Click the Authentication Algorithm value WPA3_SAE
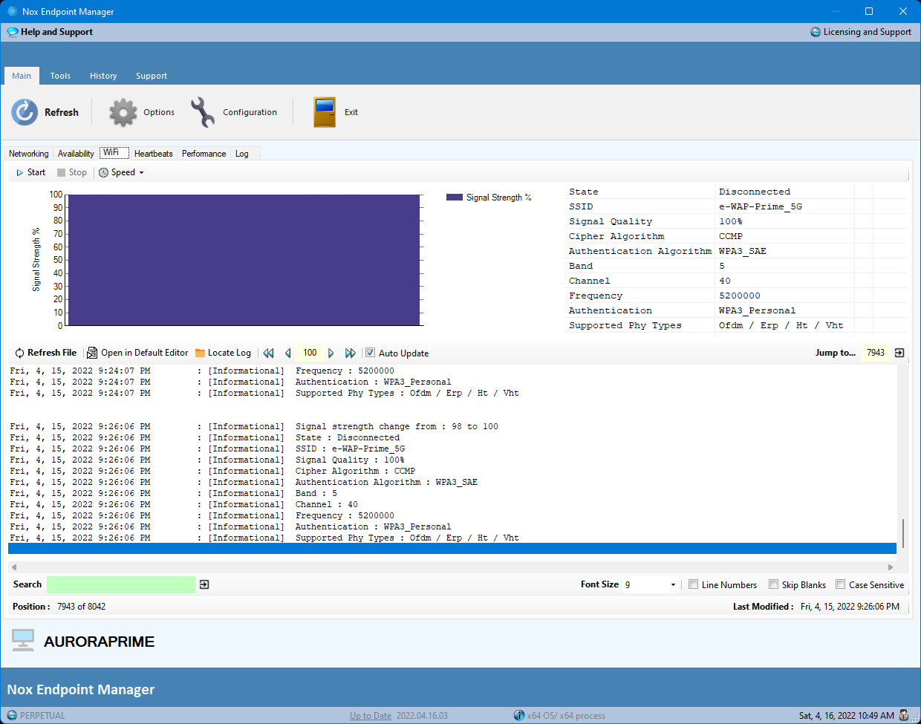This screenshot has width=921, height=724. (x=743, y=251)
